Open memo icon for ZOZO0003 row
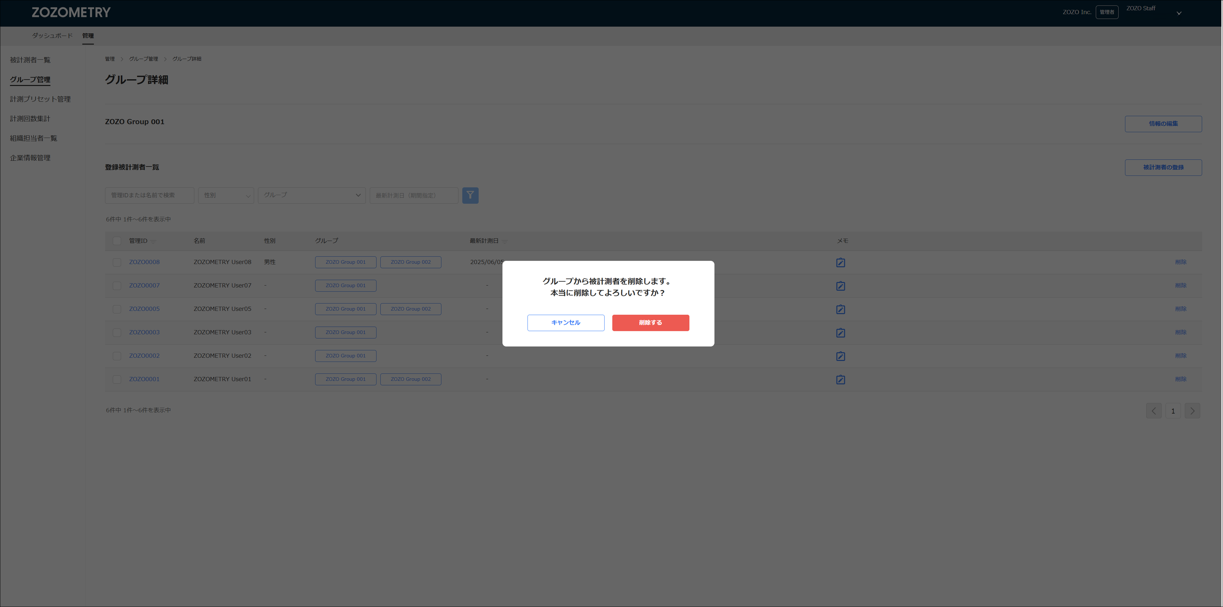Viewport: 1223px width, 607px height. pos(840,332)
